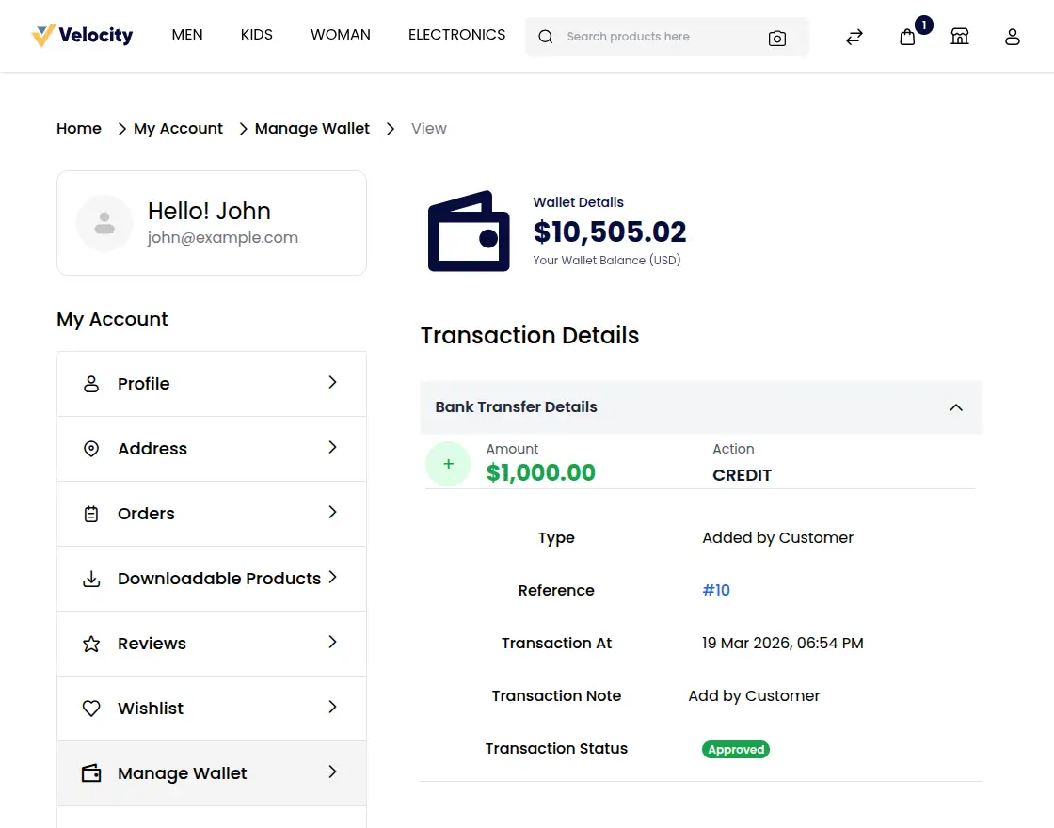
Task: Open the ELECTRONICS menu
Action: coord(456,35)
